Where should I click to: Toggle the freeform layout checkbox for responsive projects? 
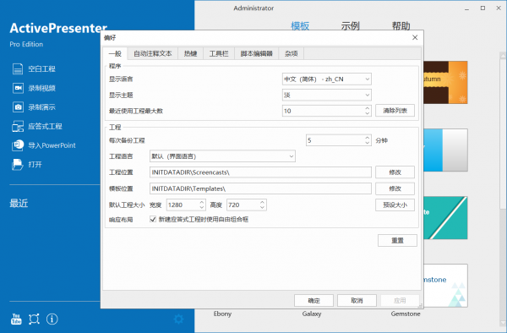pos(153,219)
